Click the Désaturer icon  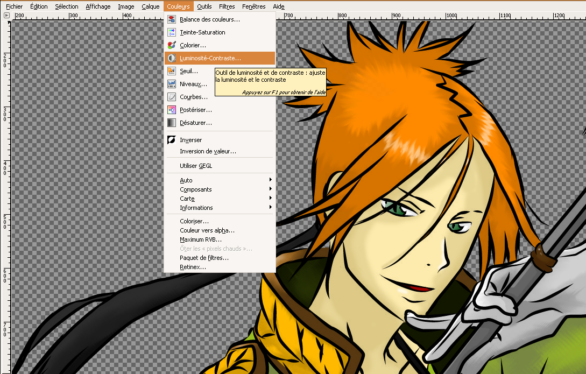click(x=172, y=123)
